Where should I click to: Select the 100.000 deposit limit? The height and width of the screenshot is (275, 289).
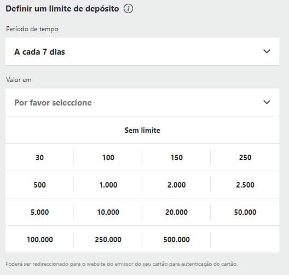coord(39,239)
